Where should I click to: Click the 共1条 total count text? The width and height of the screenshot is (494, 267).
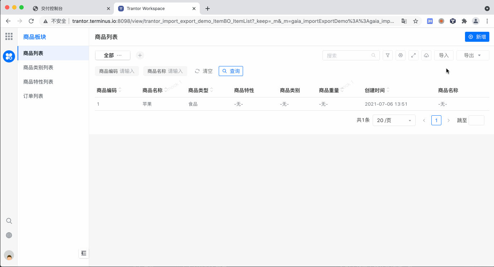(x=363, y=120)
